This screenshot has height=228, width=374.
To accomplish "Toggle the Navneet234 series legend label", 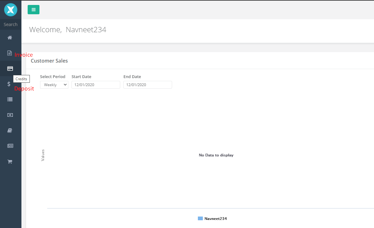I will [216, 218].
